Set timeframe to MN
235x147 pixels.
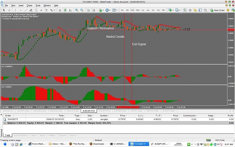point(163,10)
